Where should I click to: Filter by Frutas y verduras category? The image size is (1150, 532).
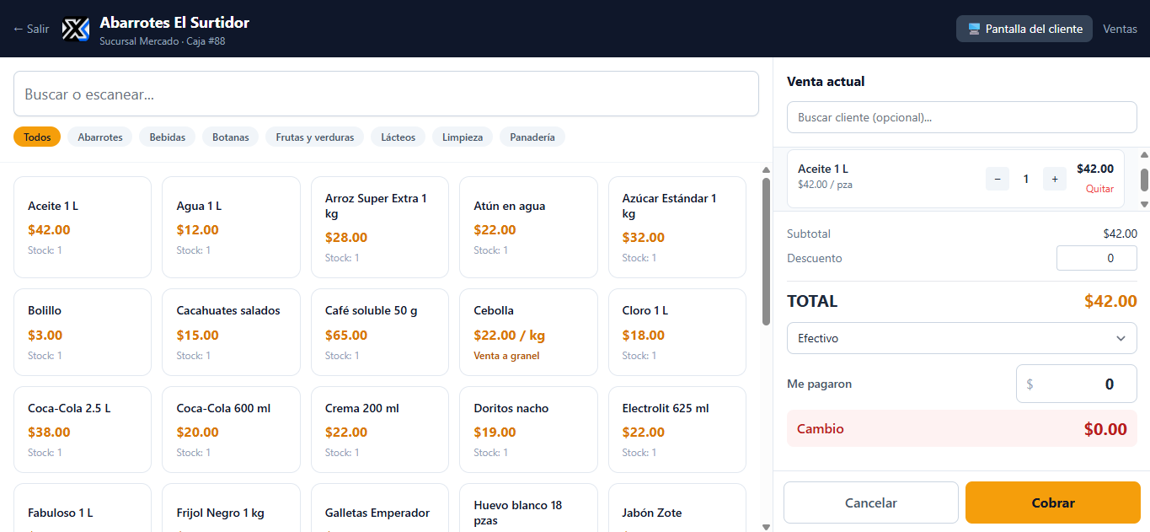(x=315, y=137)
